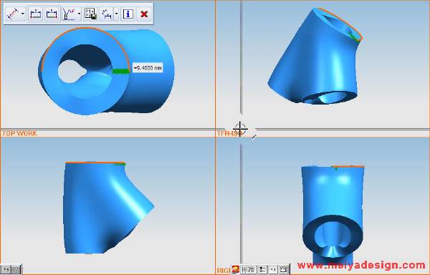The height and width of the screenshot is (275, 430).
Task: Click the TFR-ISO viewport label
Action: point(227,133)
